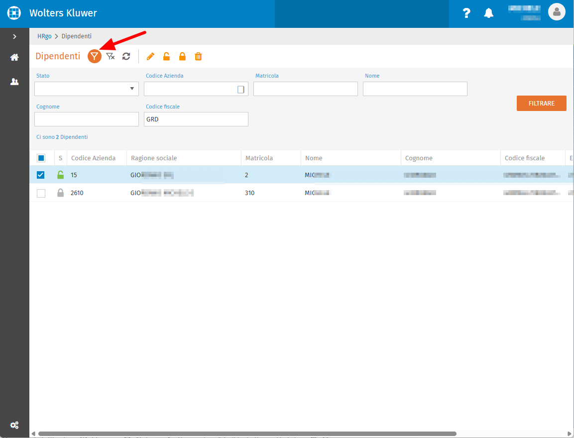Image resolution: width=574 pixels, height=438 pixels.
Task: Click the edit pencil icon
Action: tap(150, 56)
